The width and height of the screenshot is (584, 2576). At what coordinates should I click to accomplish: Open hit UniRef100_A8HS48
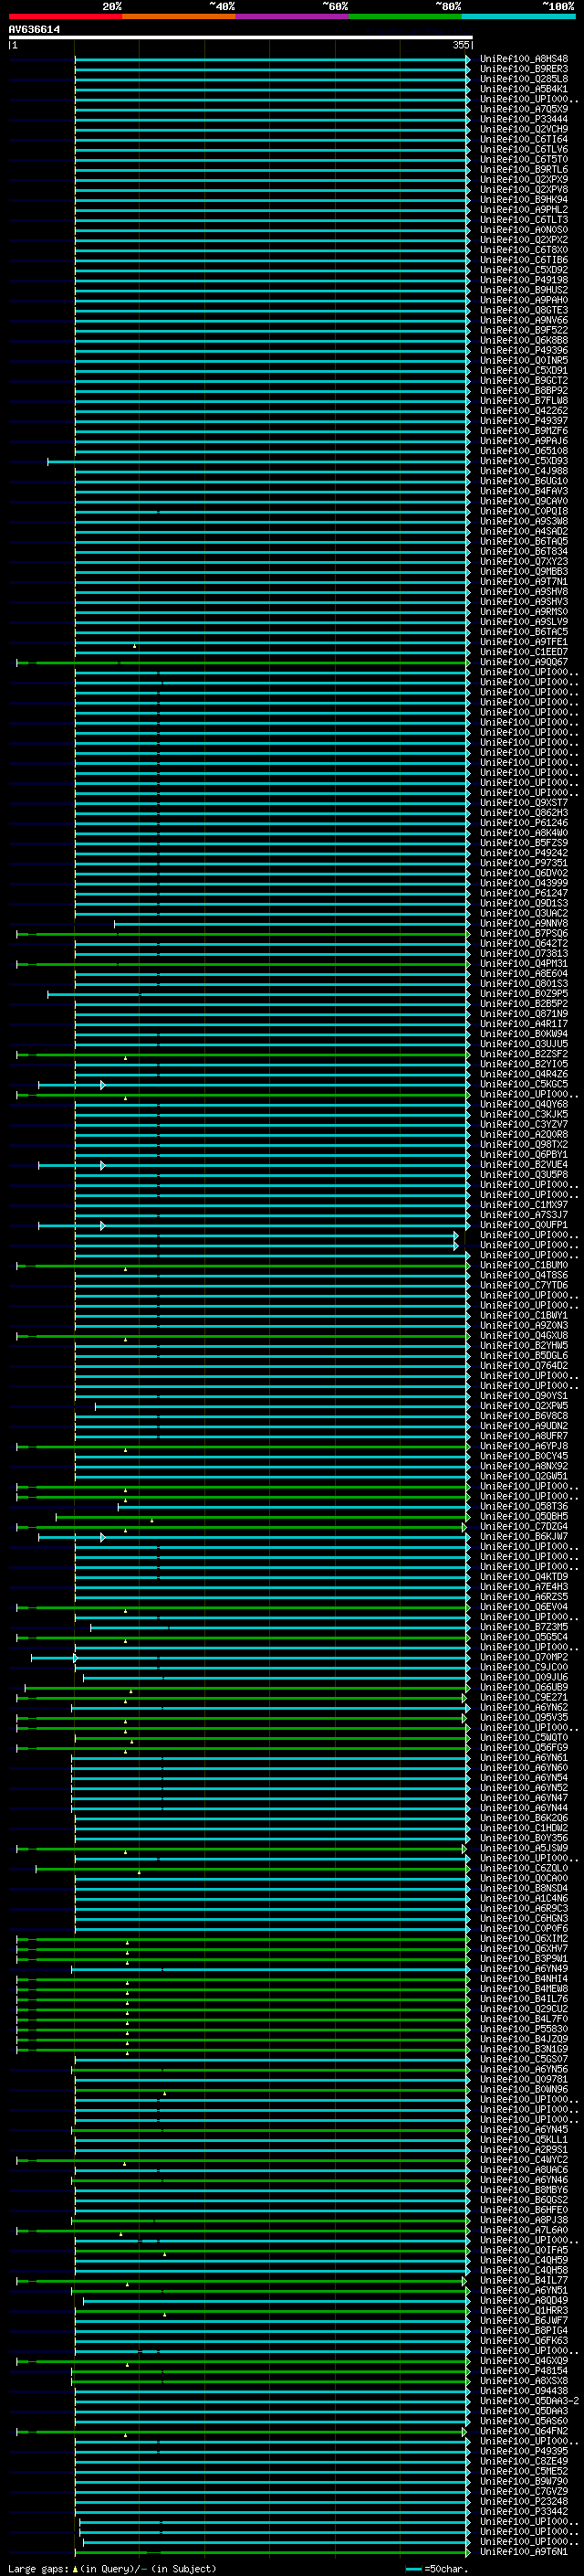523,59
